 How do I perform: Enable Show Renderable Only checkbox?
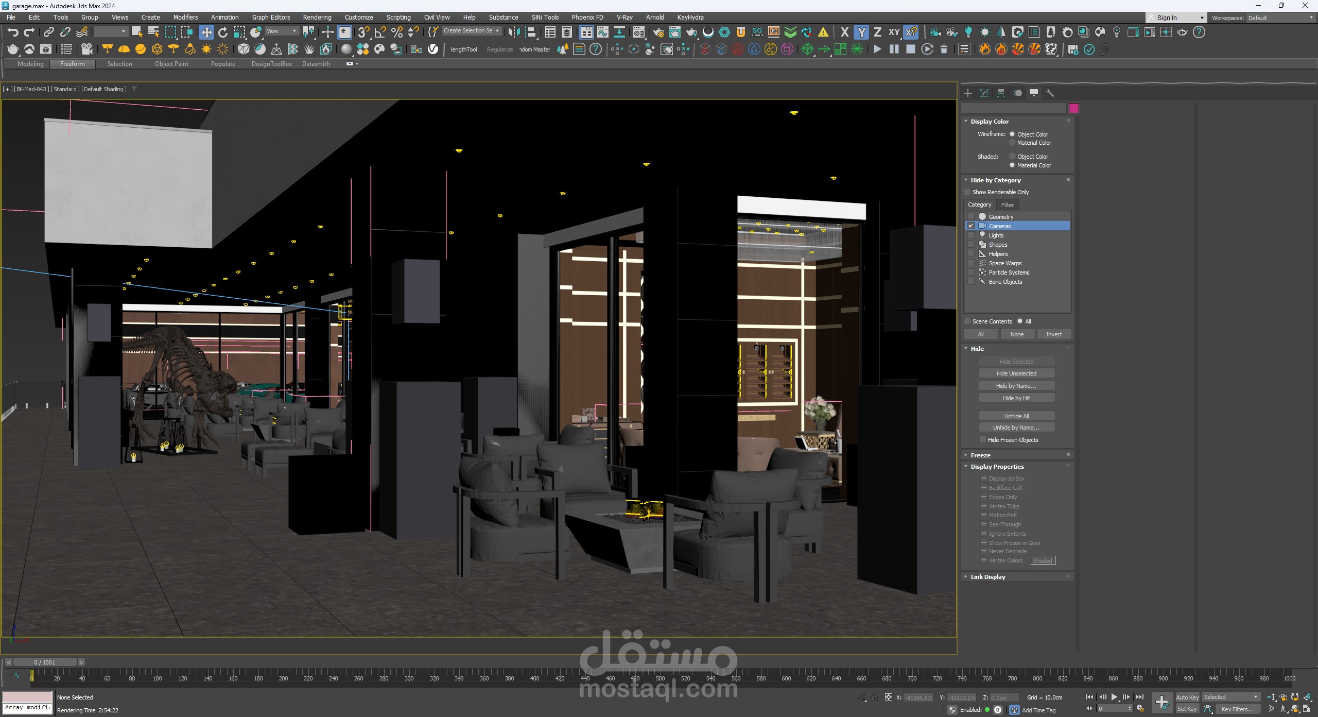point(967,192)
